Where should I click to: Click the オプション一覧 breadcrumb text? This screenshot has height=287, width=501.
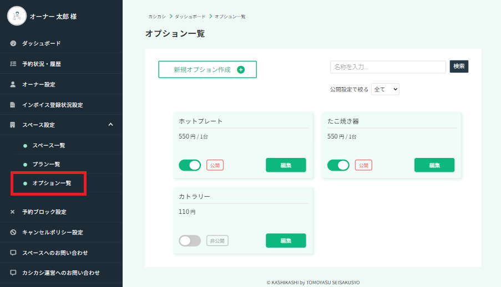coord(230,17)
